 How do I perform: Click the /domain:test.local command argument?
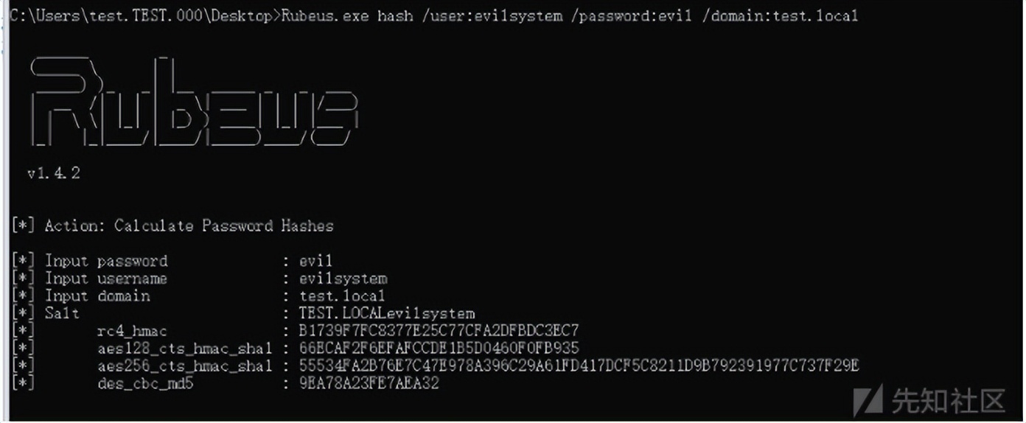click(780, 15)
